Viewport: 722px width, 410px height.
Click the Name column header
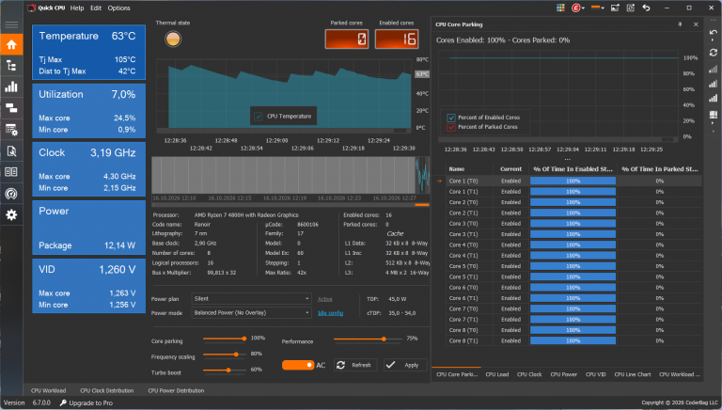[469, 169]
